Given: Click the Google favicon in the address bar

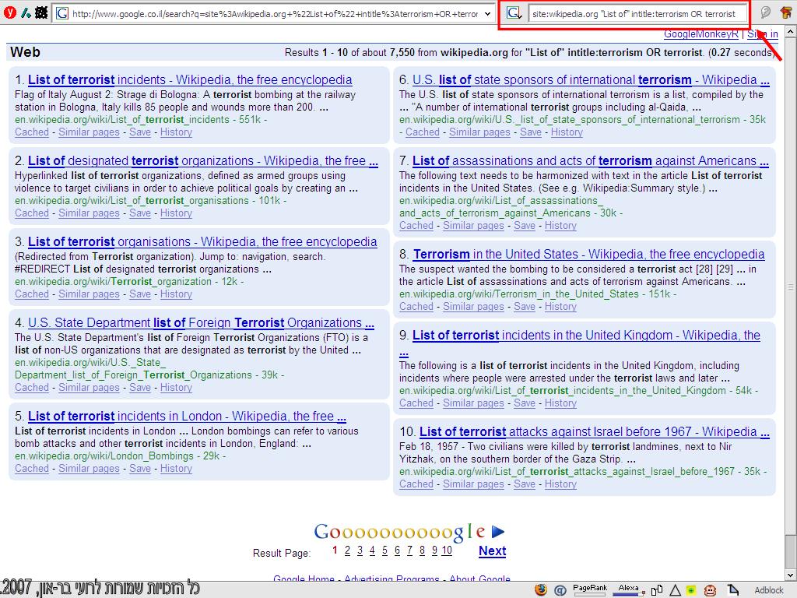Looking at the screenshot, I should 62,14.
